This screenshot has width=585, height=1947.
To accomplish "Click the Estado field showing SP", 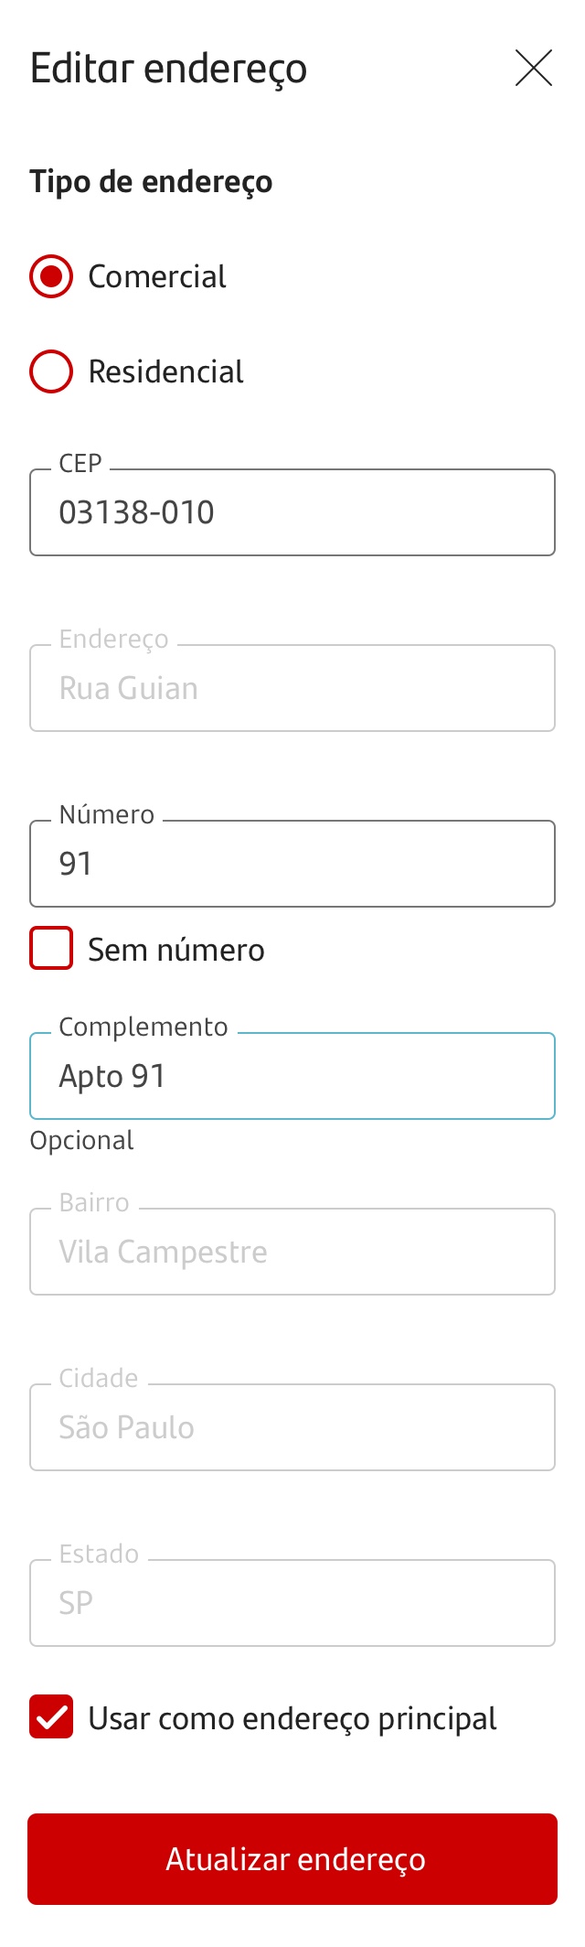I will coord(292,1603).
